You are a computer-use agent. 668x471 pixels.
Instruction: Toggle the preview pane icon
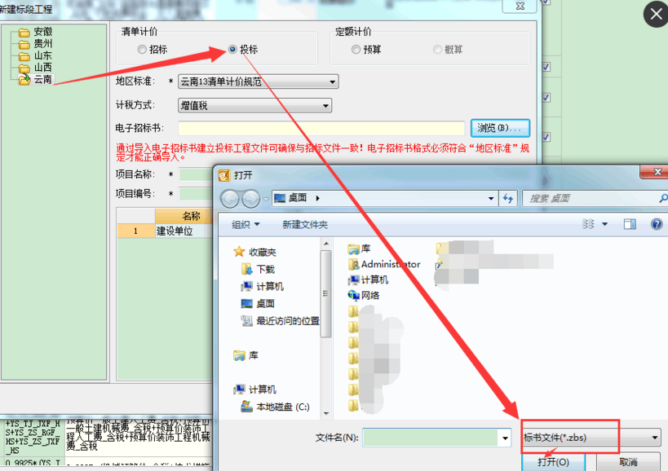click(x=630, y=224)
